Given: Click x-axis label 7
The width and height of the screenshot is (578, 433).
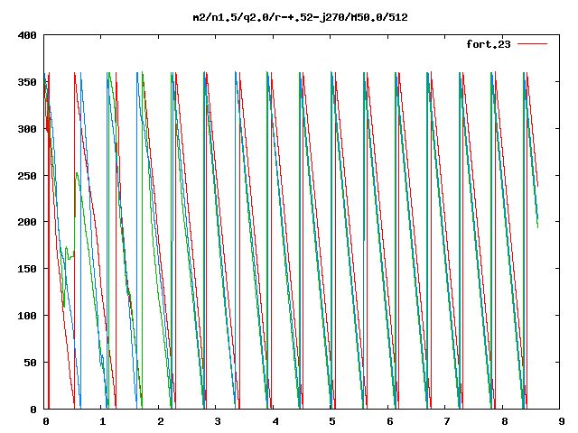Looking at the screenshot, I should (447, 421).
